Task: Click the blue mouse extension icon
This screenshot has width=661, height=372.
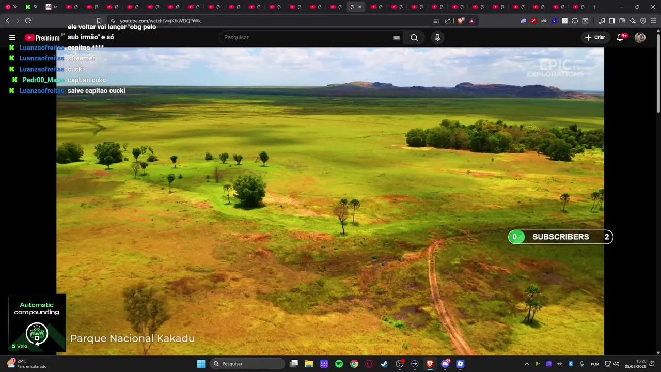Action: click(x=554, y=21)
